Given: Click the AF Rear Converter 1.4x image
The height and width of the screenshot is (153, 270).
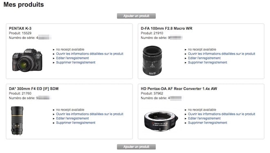Looking at the screenshot, I should 161,121.
